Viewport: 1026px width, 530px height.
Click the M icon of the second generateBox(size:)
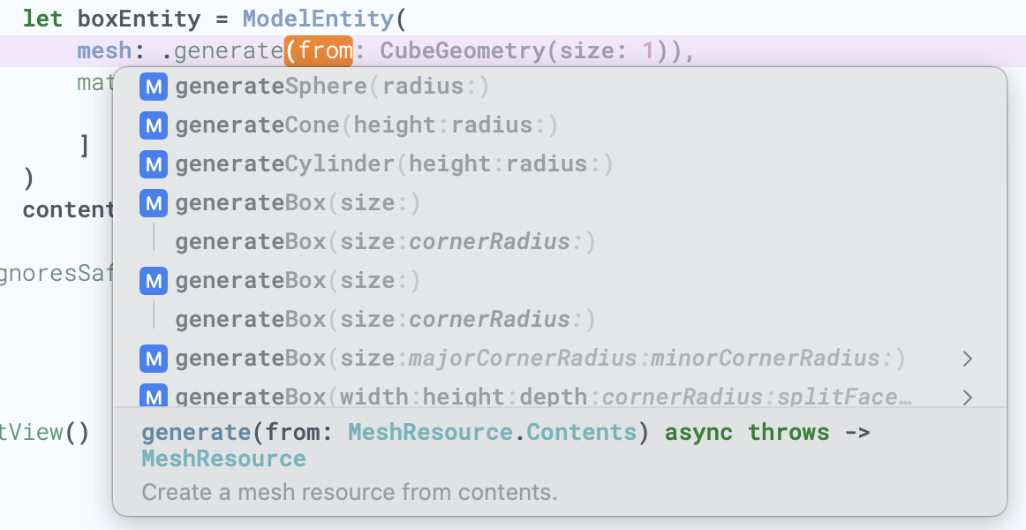(x=154, y=281)
